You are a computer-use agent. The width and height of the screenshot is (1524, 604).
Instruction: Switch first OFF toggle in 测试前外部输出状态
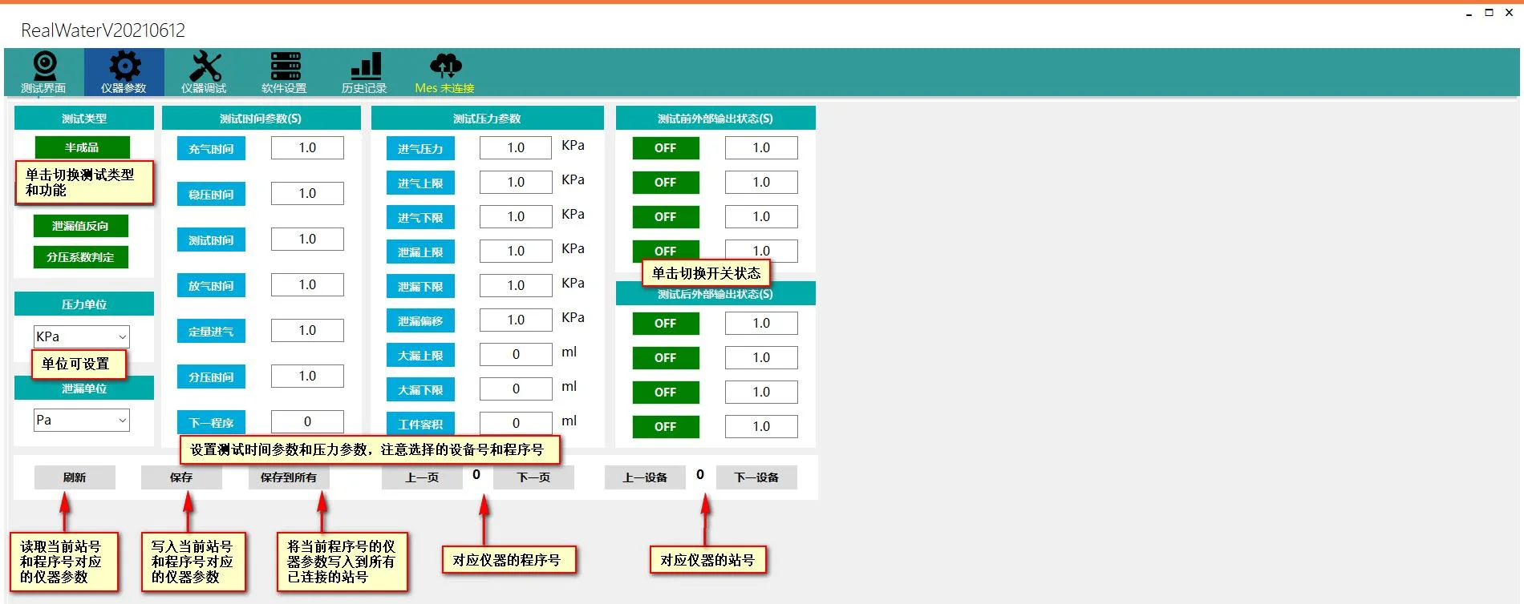(666, 148)
